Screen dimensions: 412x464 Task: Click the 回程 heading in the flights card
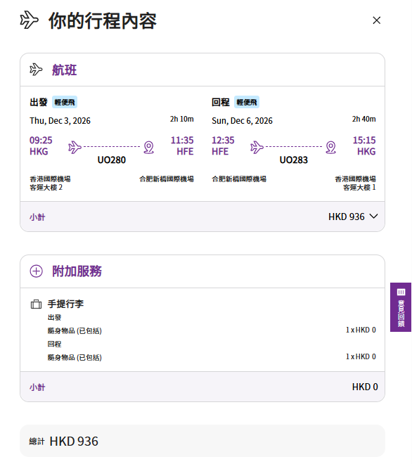pyautogui.click(x=221, y=103)
